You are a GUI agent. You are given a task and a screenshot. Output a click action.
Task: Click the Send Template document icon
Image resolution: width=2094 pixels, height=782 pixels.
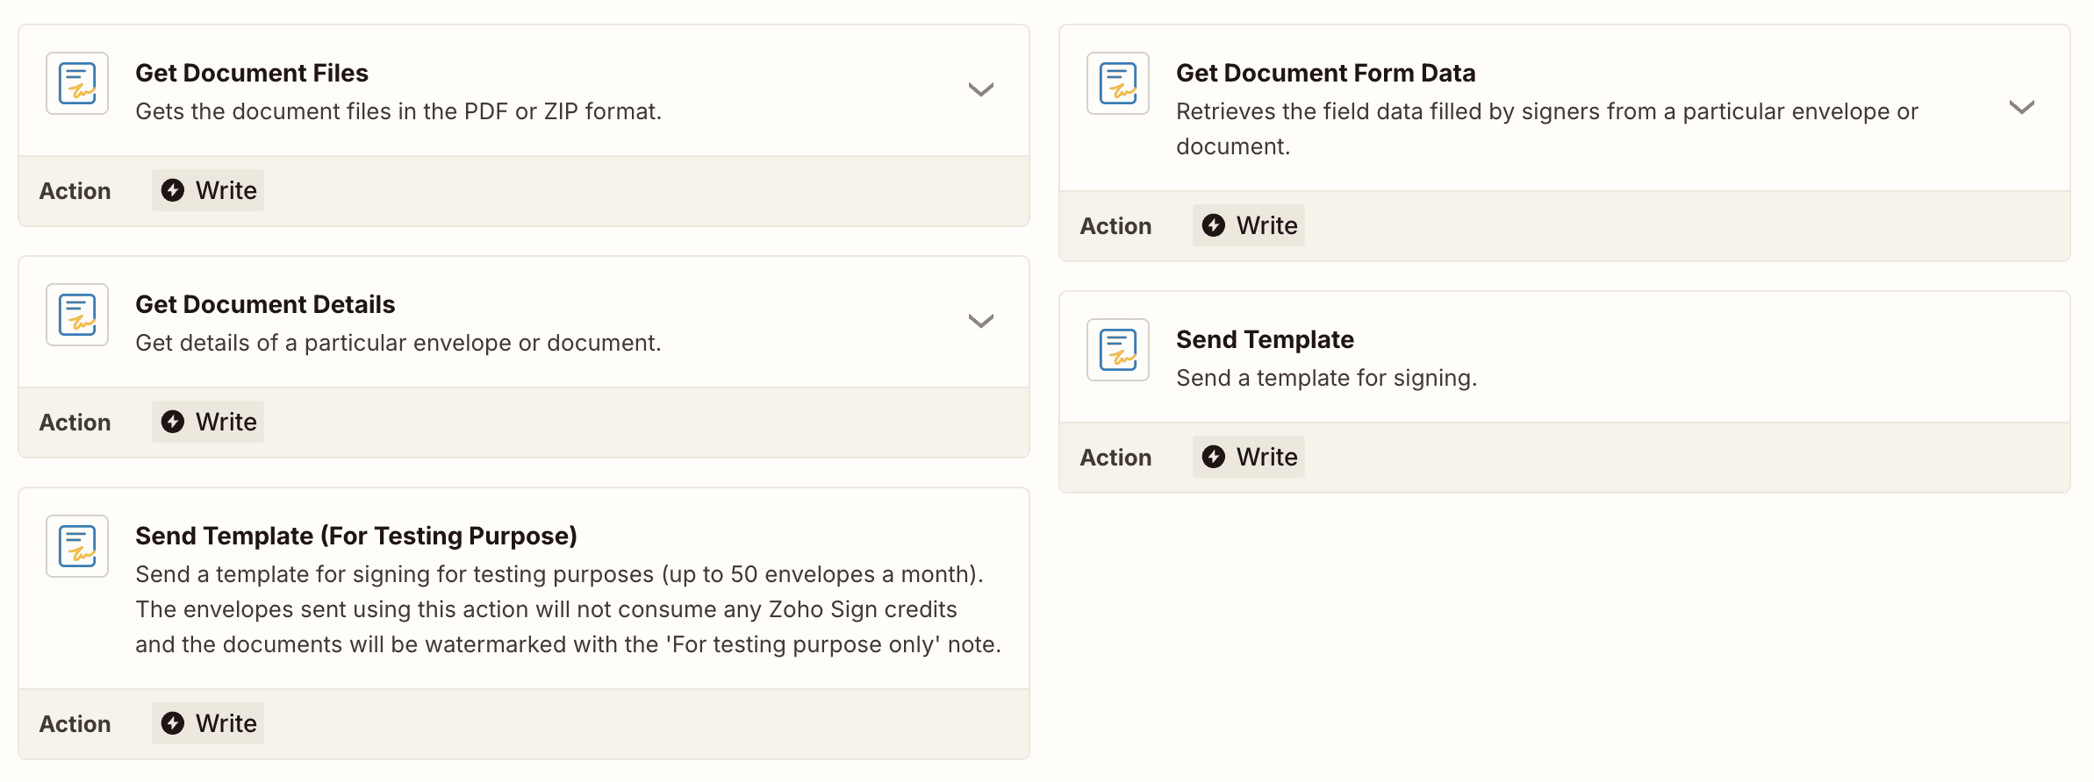coord(1117,350)
